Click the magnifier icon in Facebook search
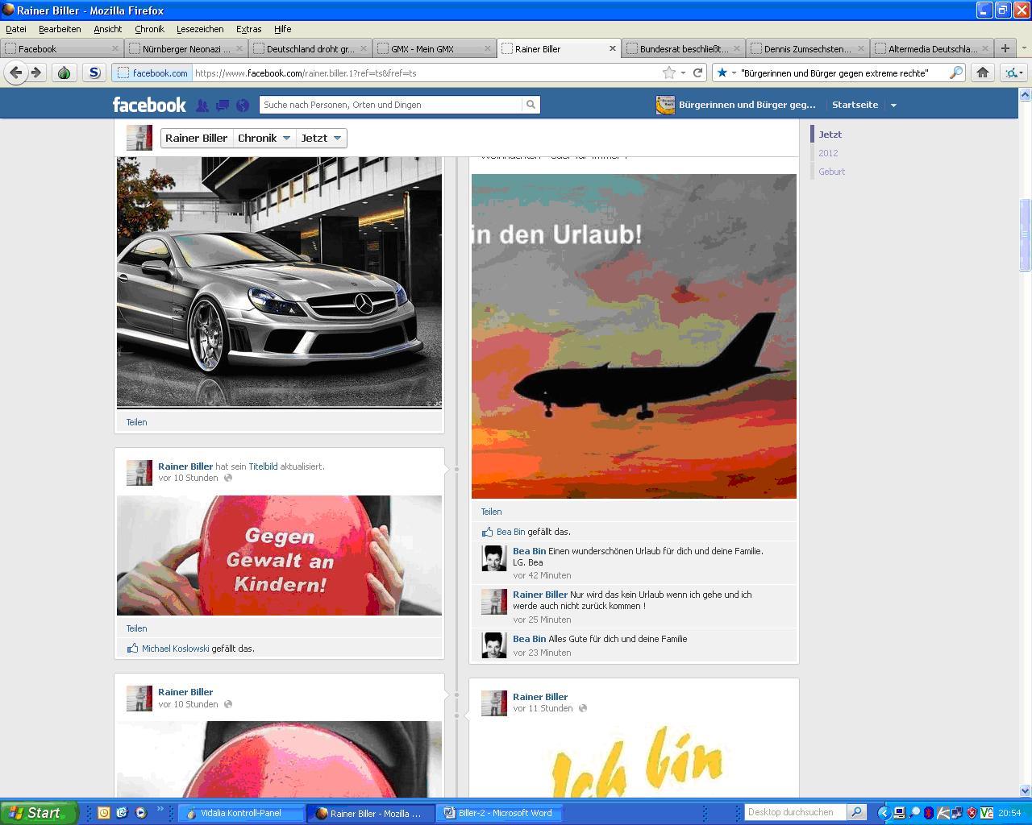Image resolution: width=1032 pixels, height=825 pixels. (x=531, y=105)
